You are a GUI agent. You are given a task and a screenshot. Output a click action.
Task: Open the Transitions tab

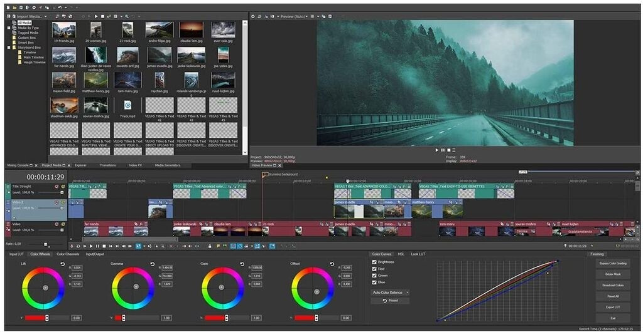(107, 165)
